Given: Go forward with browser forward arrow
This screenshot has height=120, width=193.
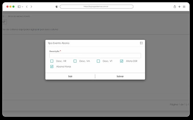Looking at the screenshot, I should [31, 7].
